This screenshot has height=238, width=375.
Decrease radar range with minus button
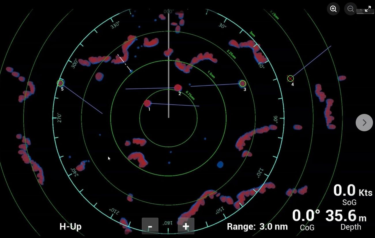tap(150, 226)
